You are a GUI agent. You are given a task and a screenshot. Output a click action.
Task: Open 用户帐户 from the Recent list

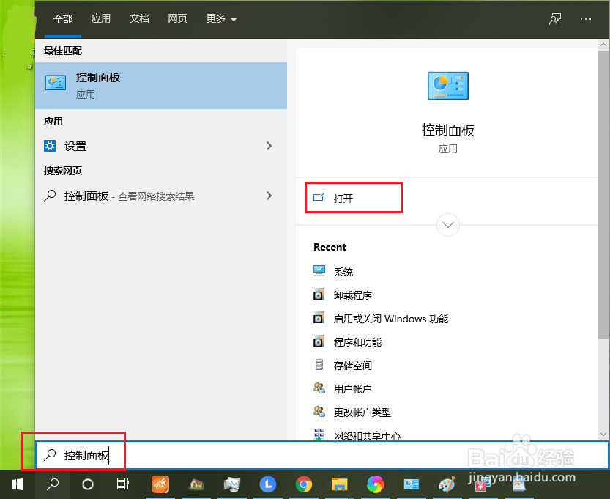pos(352,388)
